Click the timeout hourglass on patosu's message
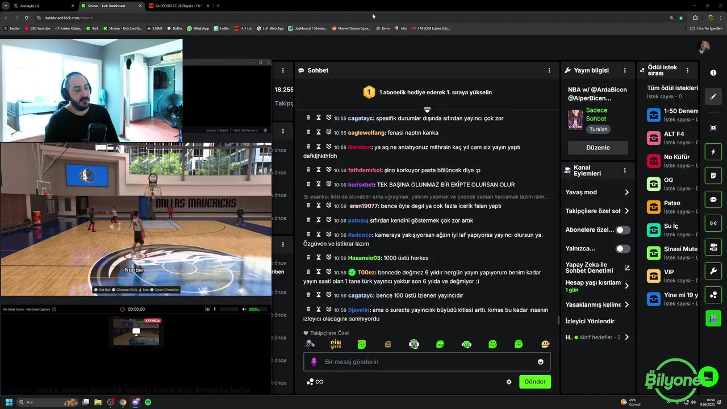The height and width of the screenshot is (409, 727). pyautogui.click(x=319, y=220)
